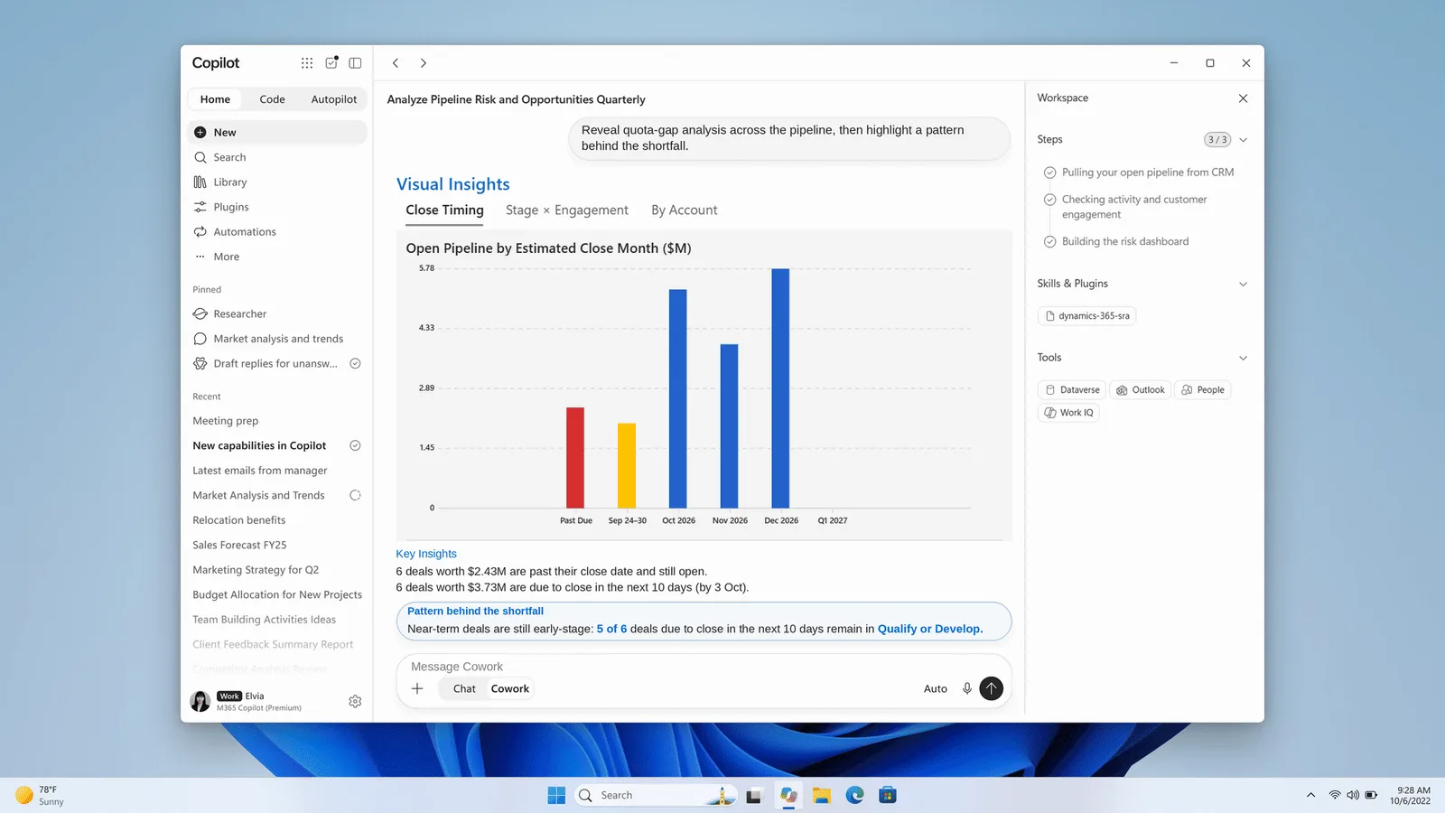Viewport: 1445px width, 813px height.
Task: Close the Workspace panel
Action: coord(1243,98)
